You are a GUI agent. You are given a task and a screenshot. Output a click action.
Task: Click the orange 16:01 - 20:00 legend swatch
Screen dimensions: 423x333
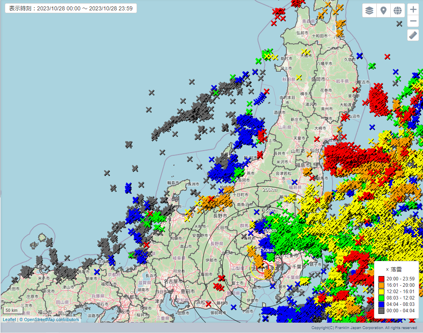tap(382, 285)
